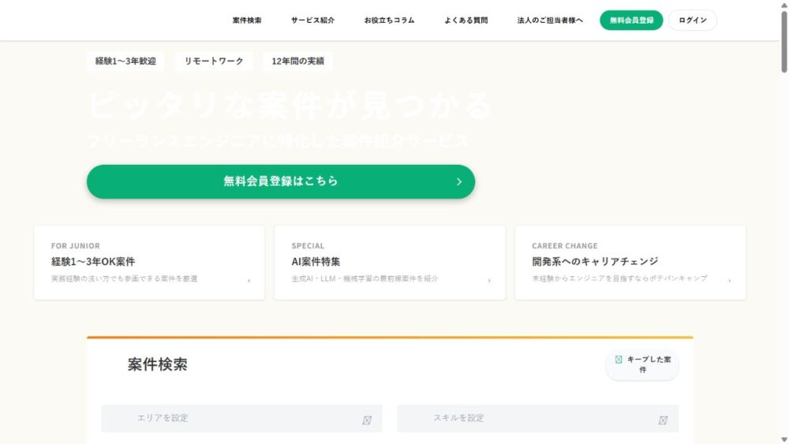
Task: Open よくある質問 in the header
Action: pyautogui.click(x=466, y=21)
